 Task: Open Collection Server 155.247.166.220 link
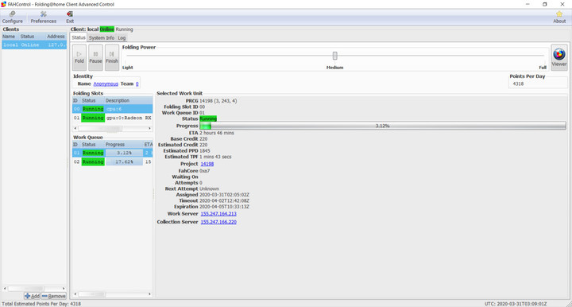tap(218, 222)
